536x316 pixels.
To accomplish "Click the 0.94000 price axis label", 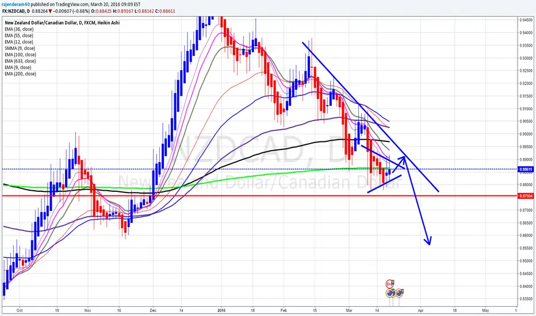I will [526, 33].
